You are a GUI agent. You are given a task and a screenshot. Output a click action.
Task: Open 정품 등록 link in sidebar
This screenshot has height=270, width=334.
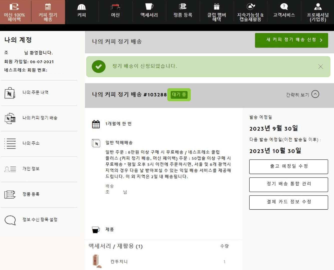point(31,194)
